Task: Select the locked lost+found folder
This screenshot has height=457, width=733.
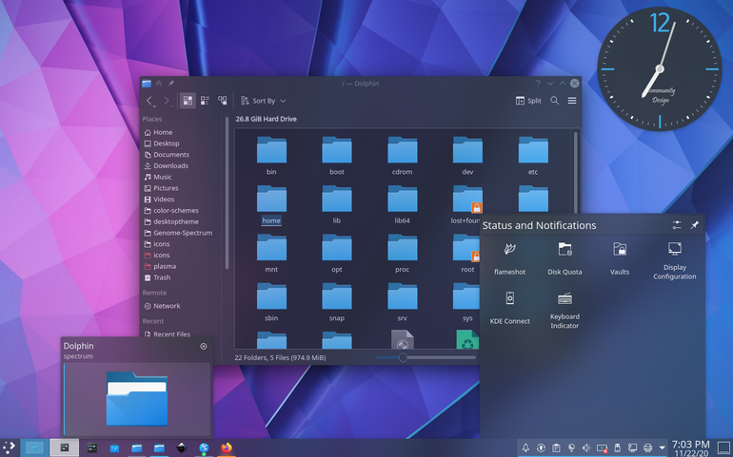Action: coord(467,199)
